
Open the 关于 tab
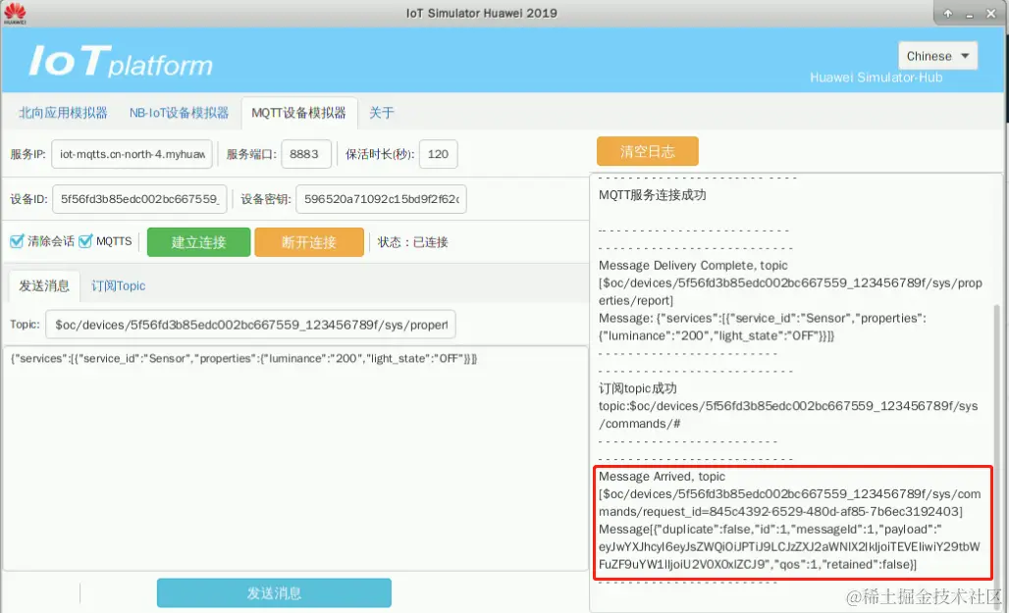pos(381,113)
